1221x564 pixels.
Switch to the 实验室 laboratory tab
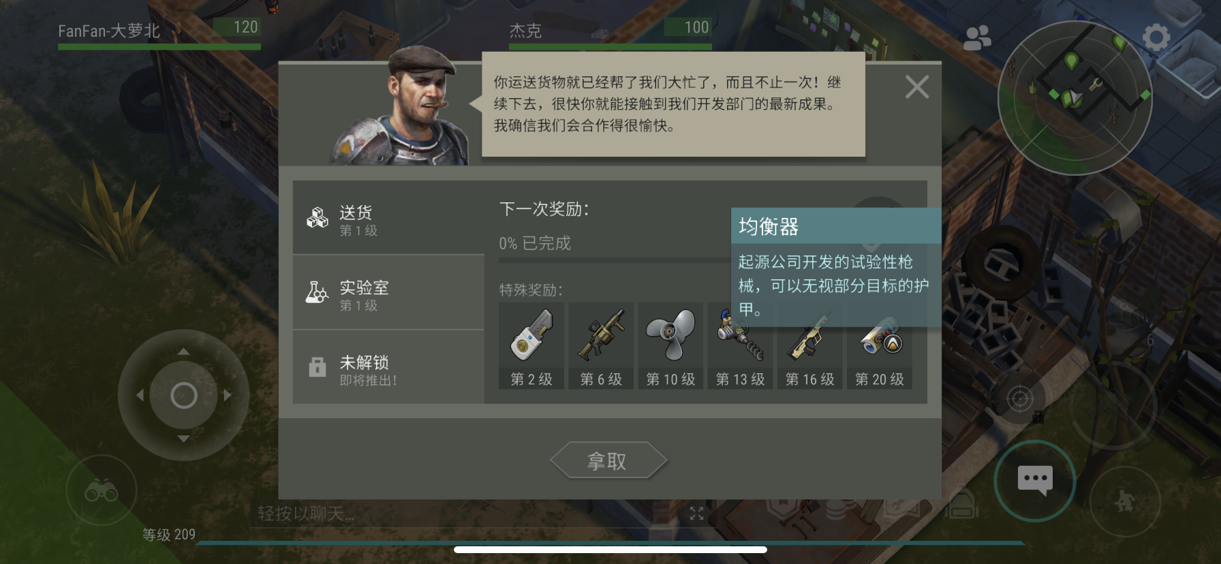pos(388,293)
